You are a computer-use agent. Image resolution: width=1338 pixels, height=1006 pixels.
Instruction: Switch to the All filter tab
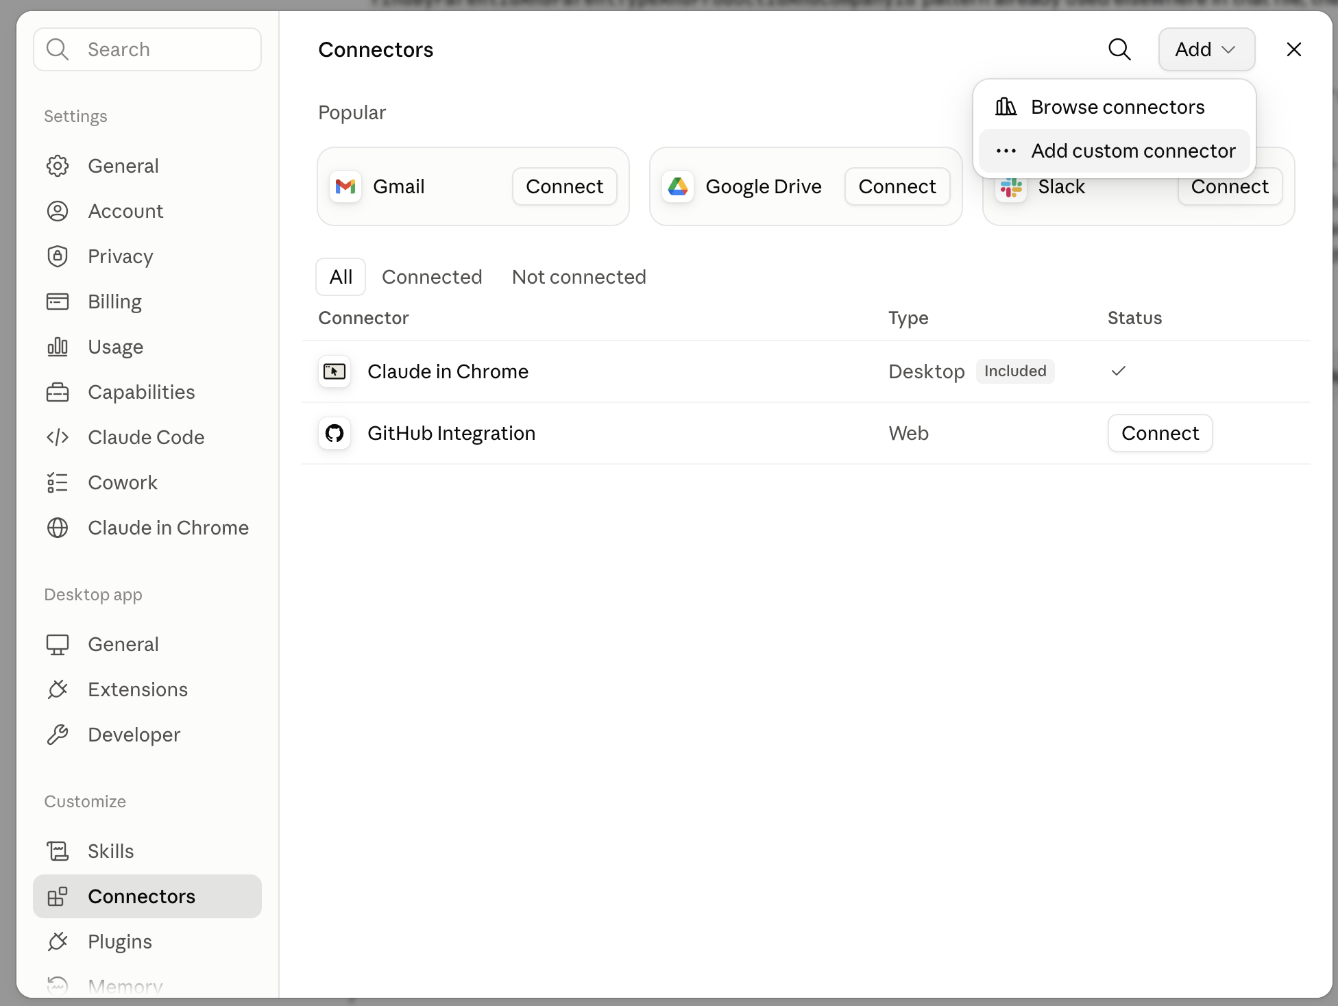(341, 277)
